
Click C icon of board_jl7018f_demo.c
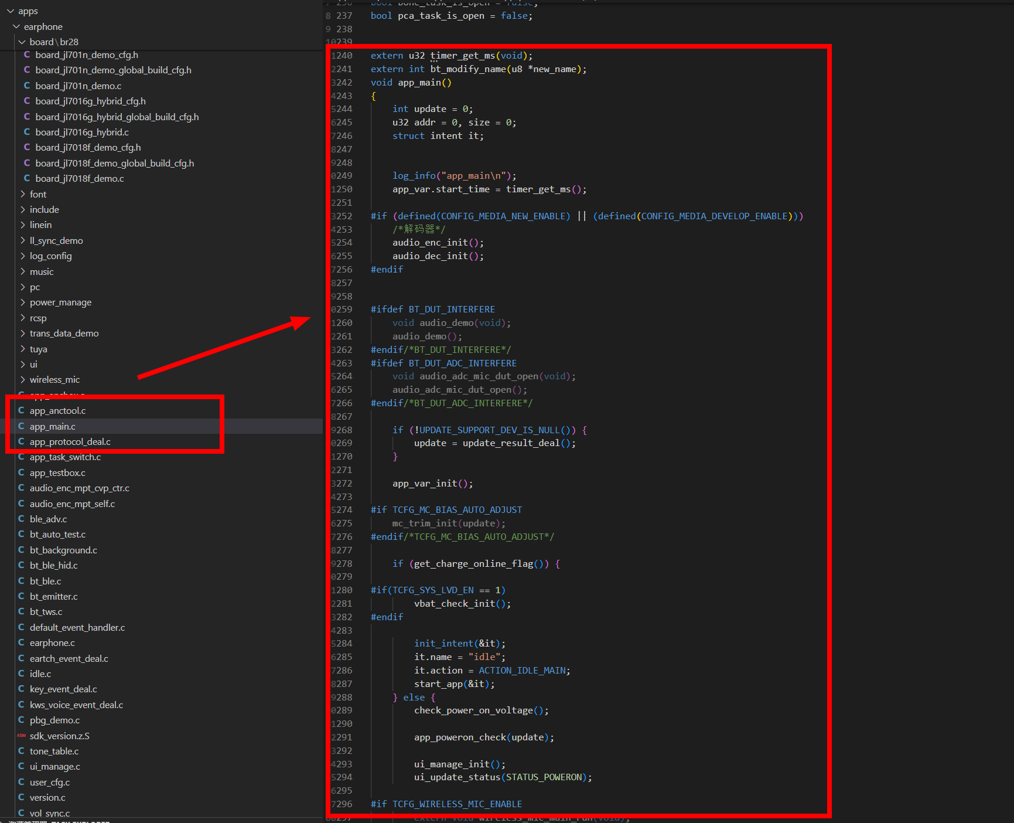click(27, 178)
